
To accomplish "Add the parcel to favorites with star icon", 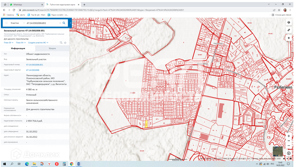I will pos(65,43).
